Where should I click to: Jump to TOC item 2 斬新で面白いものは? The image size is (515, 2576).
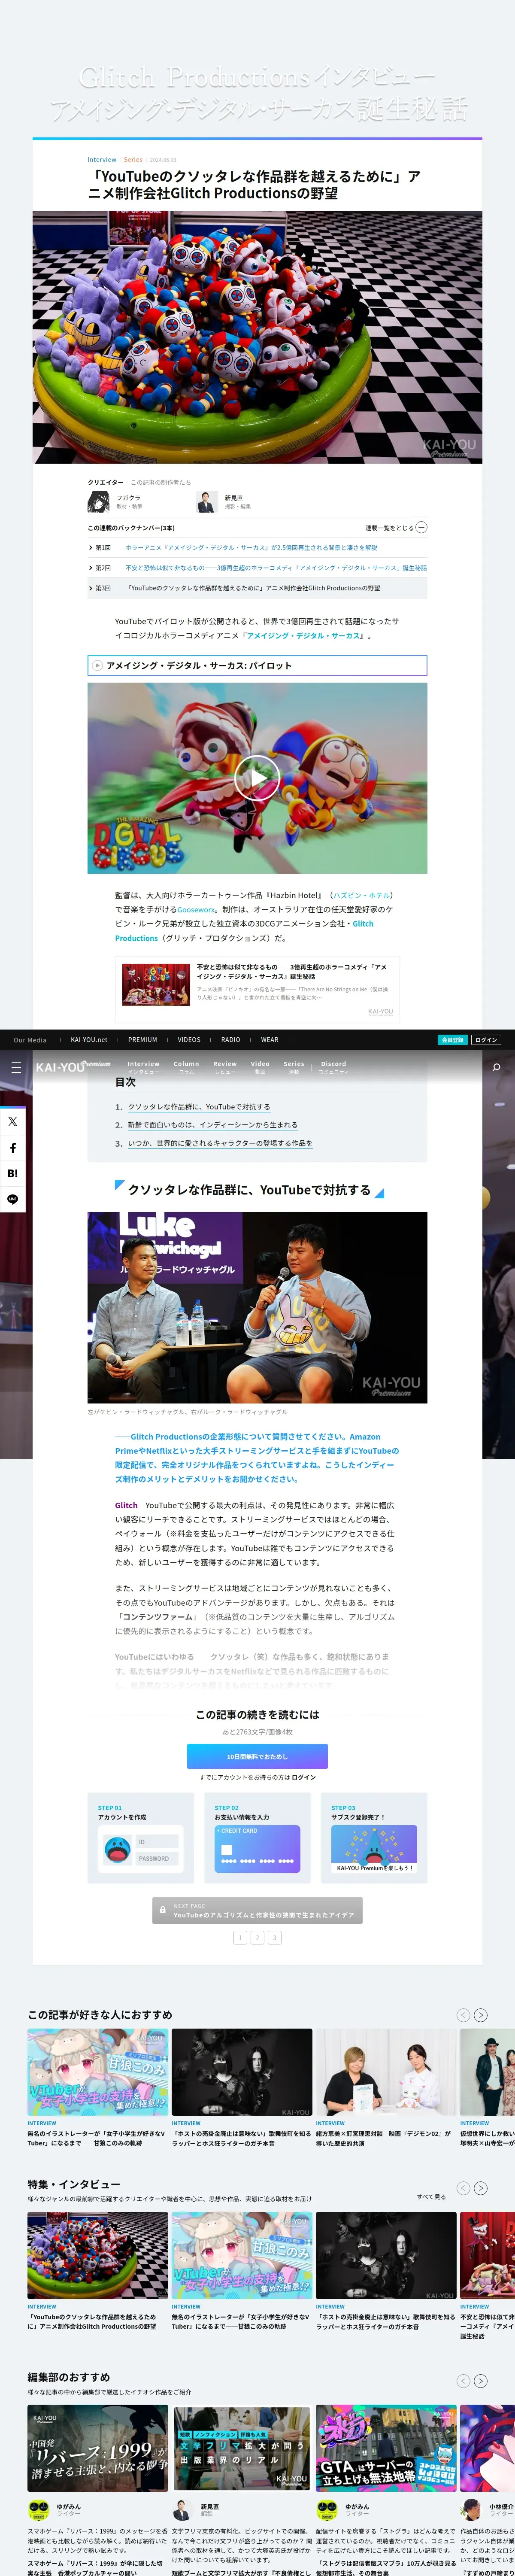coord(213,1125)
